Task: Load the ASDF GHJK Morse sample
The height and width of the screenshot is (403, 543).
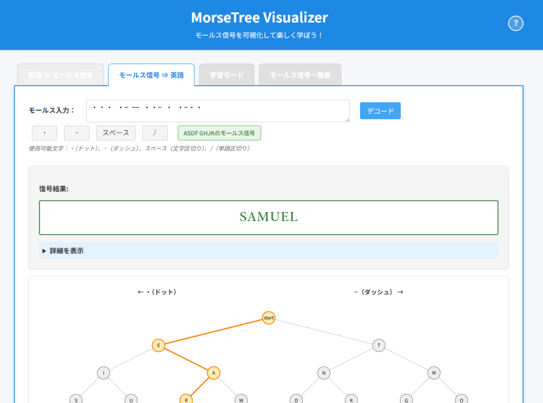Action: tap(219, 133)
